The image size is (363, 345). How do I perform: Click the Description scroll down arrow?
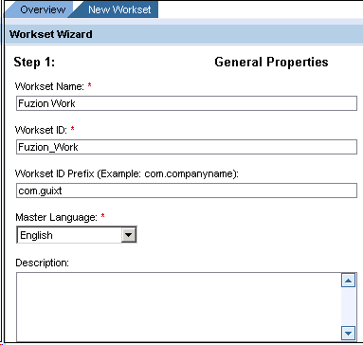(348, 333)
